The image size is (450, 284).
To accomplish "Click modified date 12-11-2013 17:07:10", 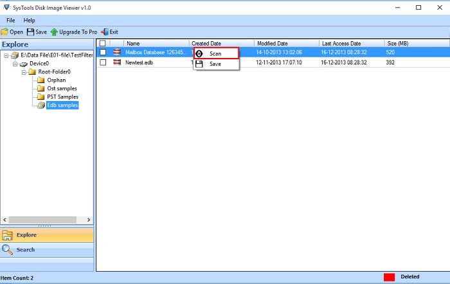I will 278,62.
